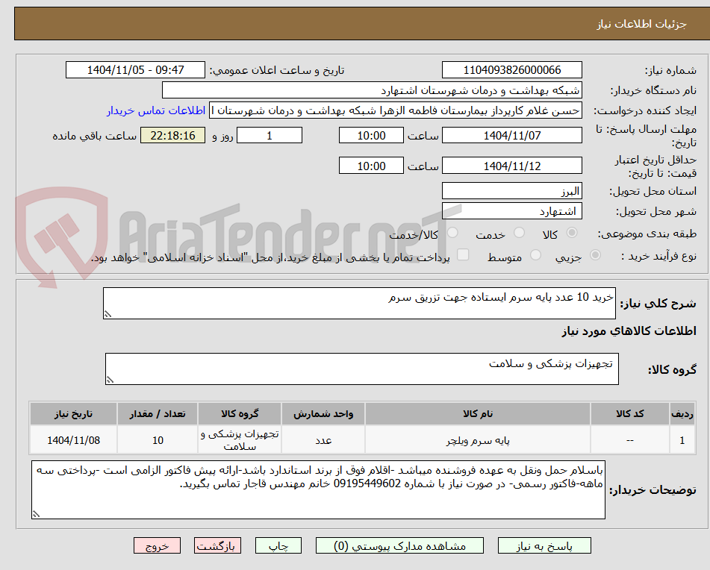Click the quantity cell showing 10

click(158, 440)
